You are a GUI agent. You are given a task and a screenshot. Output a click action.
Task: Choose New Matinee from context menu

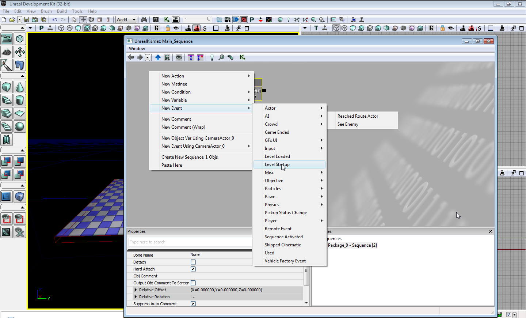[201, 84]
